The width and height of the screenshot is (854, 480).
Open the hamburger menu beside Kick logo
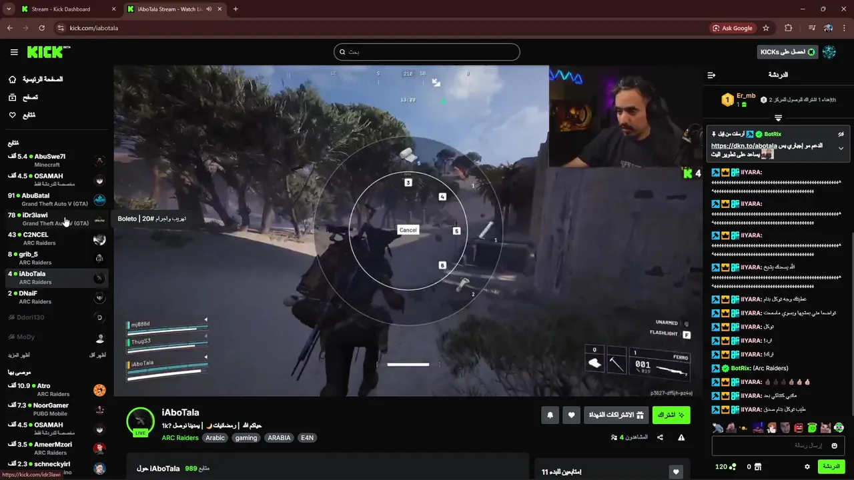pos(14,52)
